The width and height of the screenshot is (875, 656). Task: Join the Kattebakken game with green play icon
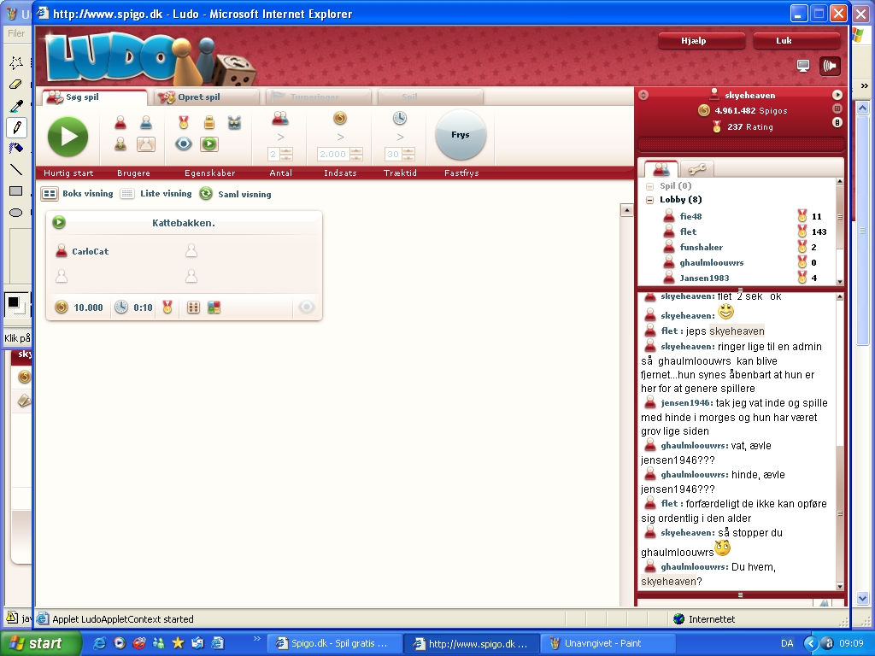[x=59, y=223]
